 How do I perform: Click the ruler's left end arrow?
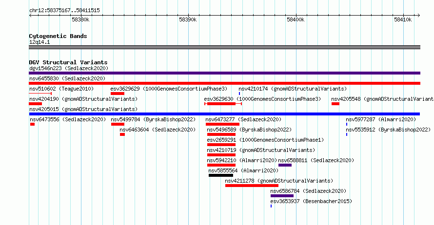click(30, 16)
